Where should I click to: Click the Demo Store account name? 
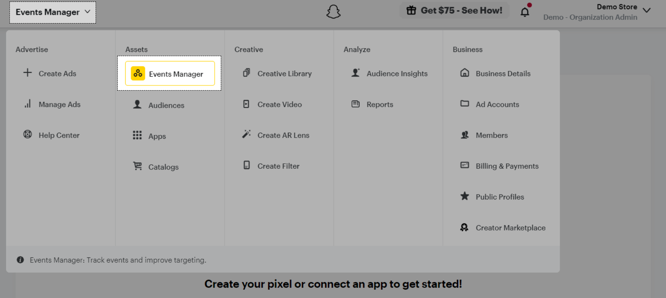pos(617,7)
